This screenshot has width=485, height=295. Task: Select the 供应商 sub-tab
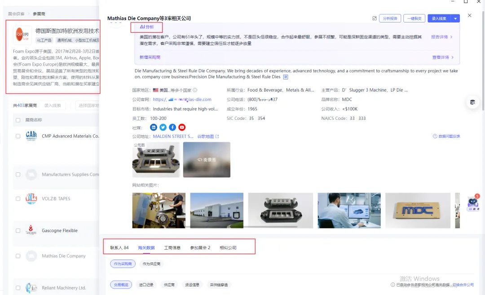[x=169, y=285]
